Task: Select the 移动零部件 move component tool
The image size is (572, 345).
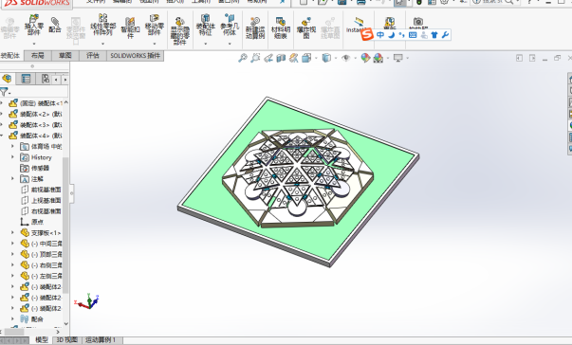Action: click(x=155, y=25)
